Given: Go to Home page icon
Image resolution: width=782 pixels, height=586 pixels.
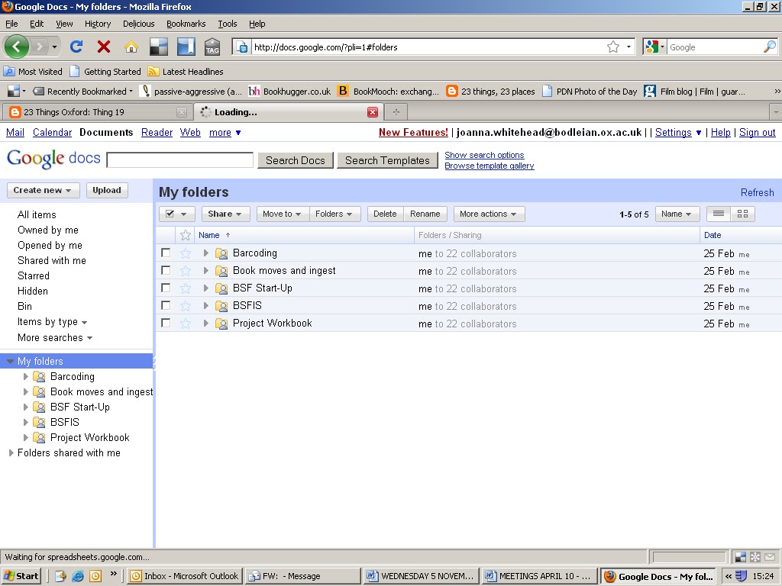Looking at the screenshot, I should pyautogui.click(x=131, y=47).
